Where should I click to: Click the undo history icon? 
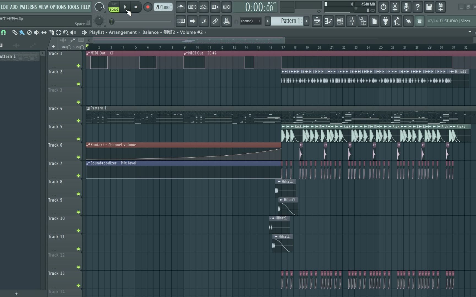[383, 7]
